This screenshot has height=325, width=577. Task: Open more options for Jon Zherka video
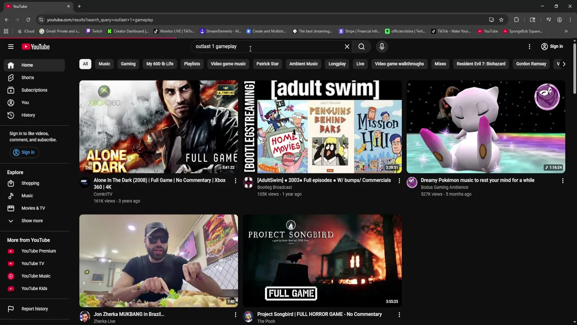click(x=235, y=315)
